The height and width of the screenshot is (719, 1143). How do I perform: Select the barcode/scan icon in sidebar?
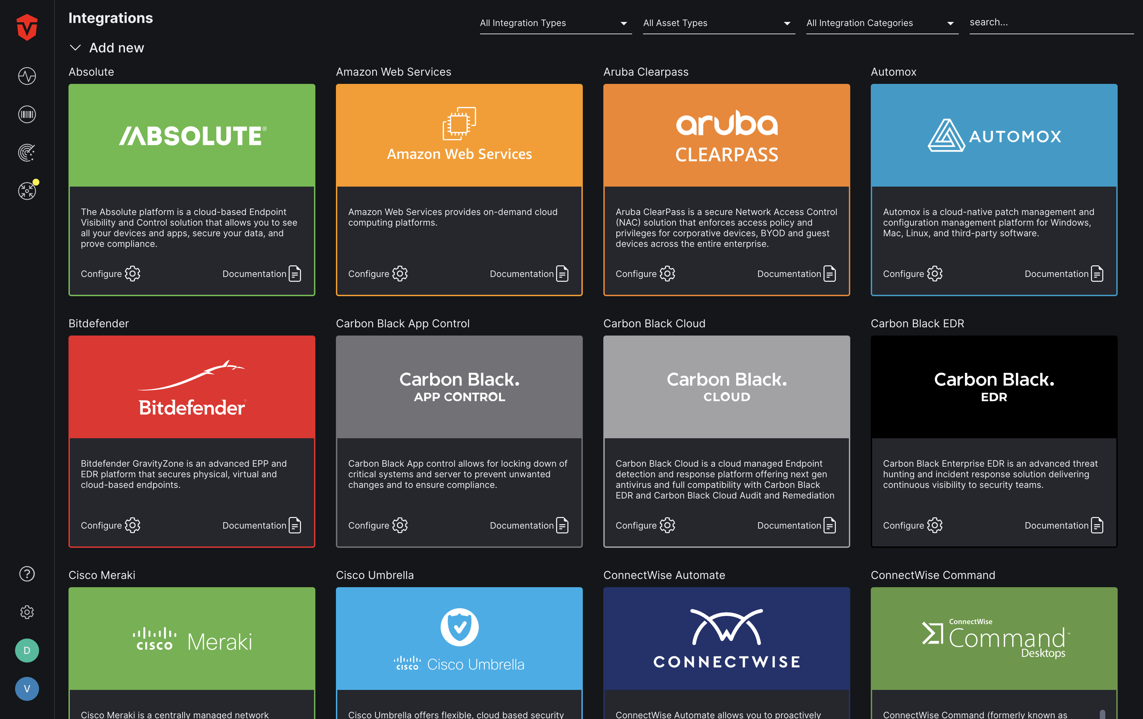(26, 114)
